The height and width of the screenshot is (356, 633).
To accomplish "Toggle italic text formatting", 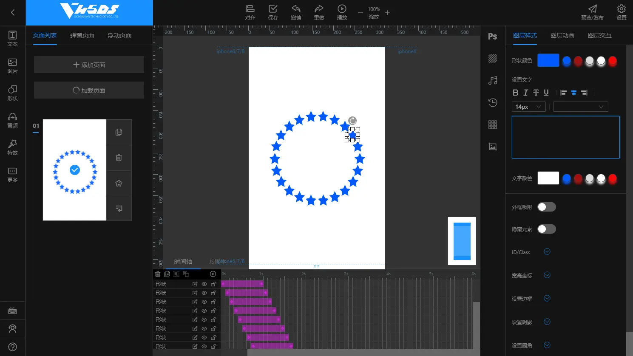I will [526, 92].
